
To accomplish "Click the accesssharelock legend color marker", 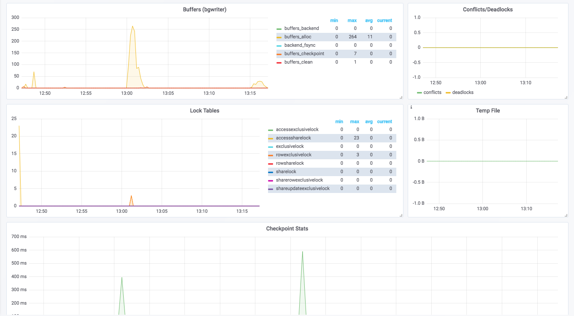I will coord(271,138).
